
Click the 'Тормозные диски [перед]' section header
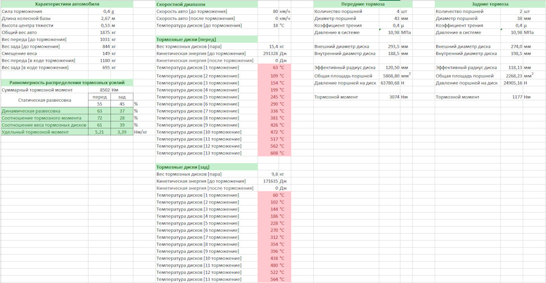(x=206, y=39)
